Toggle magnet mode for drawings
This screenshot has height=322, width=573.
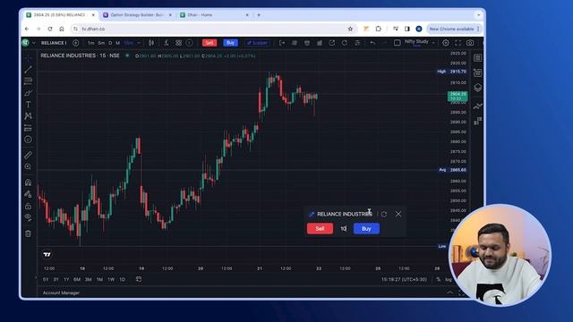28,182
